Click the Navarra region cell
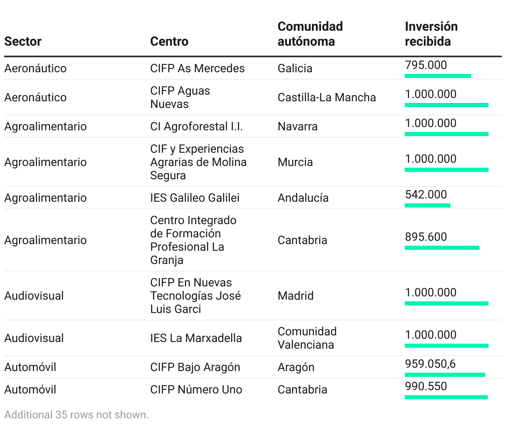This screenshot has width=506, height=425. point(298,126)
